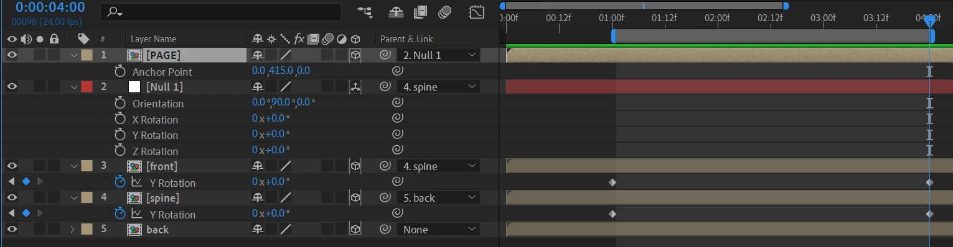The width and height of the screenshot is (953, 247).
Task: Open the Composition Mini-Flowchart icon
Action: tap(365, 12)
